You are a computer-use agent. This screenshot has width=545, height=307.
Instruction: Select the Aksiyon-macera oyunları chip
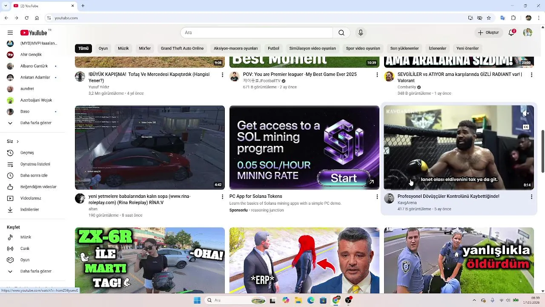[x=235, y=48]
